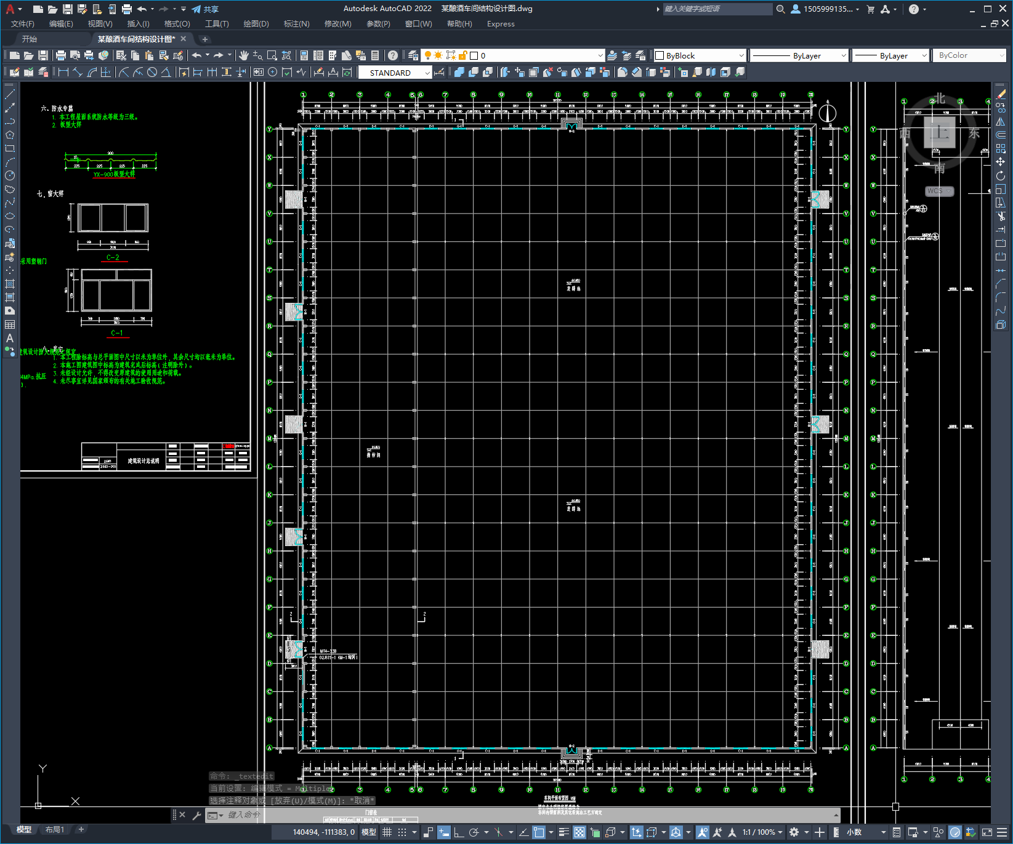Open the first ByLayer linetype dropdown
The height and width of the screenshot is (844, 1013).
pyautogui.click(x=799, y=55)
